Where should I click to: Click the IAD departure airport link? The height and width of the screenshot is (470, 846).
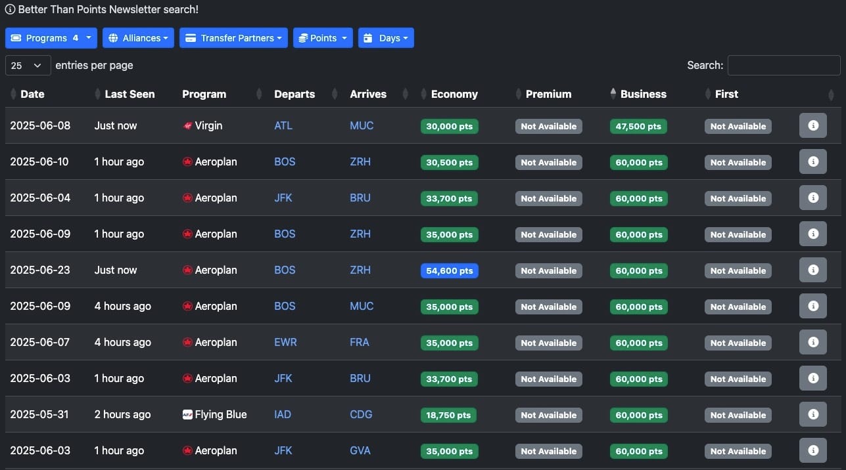click(x=283, y=414)
